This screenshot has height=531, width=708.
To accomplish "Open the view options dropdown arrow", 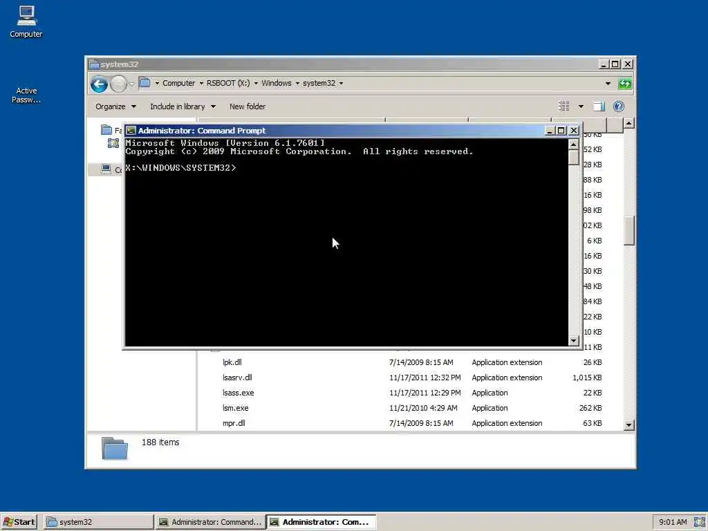I will pos(581,106).
